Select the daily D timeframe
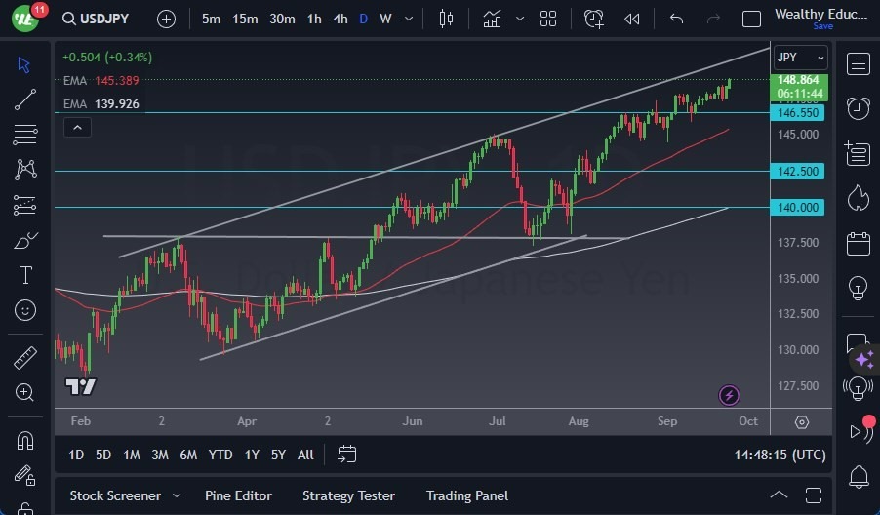880x515 pixels. [364, 20]
